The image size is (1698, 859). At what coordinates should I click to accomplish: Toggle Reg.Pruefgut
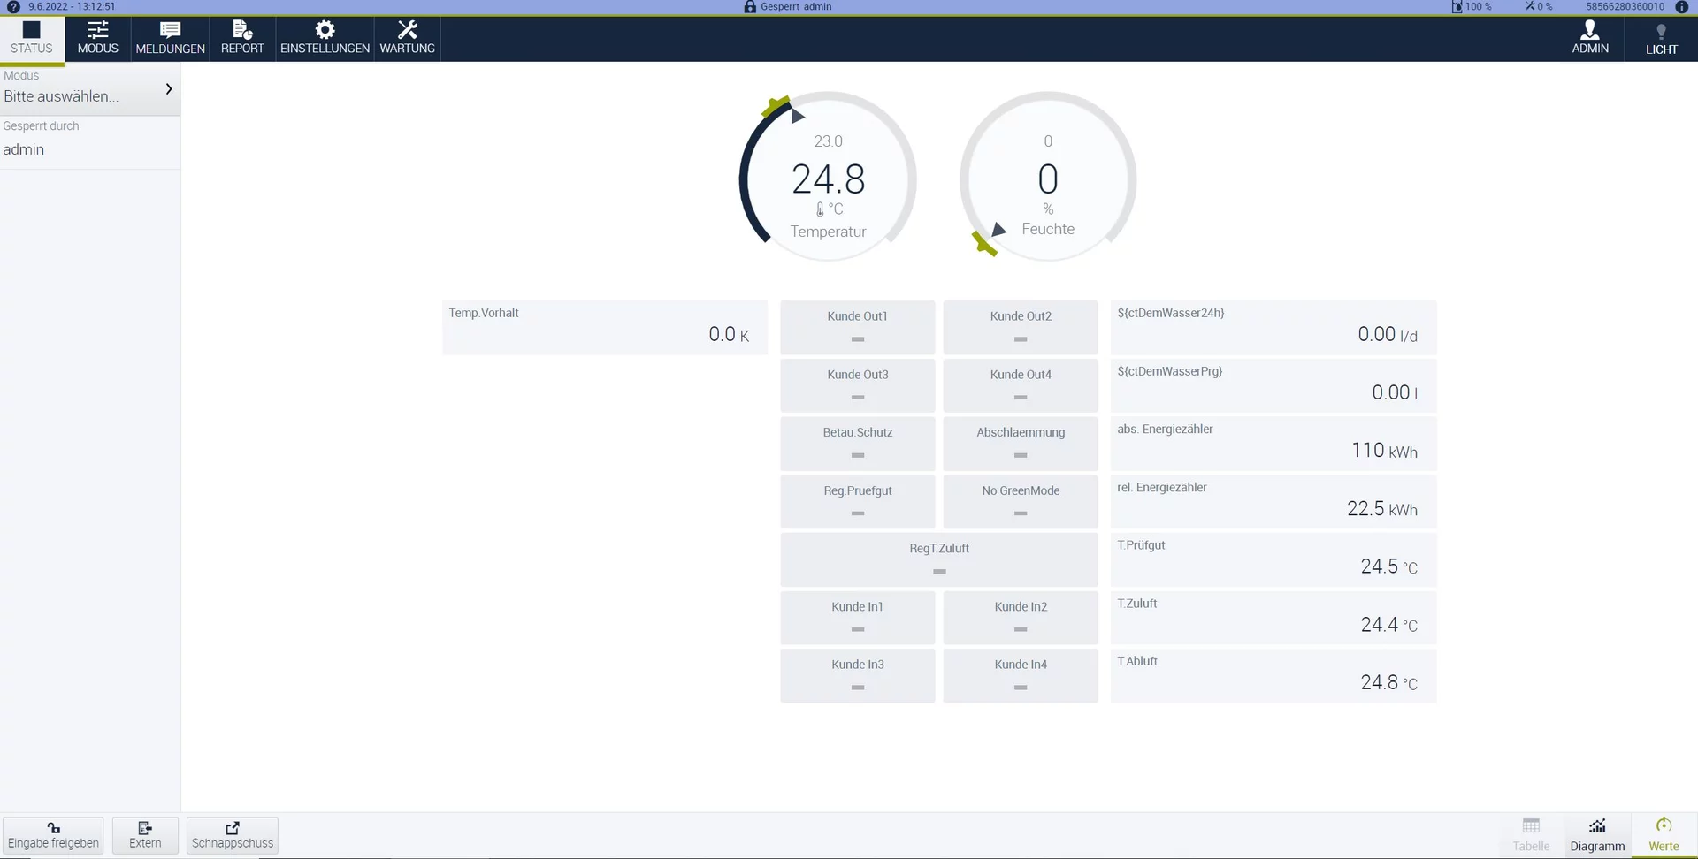857,502
